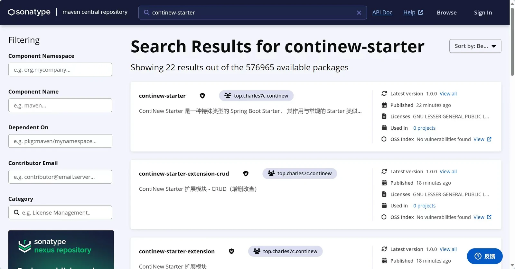Select the shield icon beside continew-starter-extension-crud
Viewport: 515px width, 269px height.
click(x=246, y=174)
